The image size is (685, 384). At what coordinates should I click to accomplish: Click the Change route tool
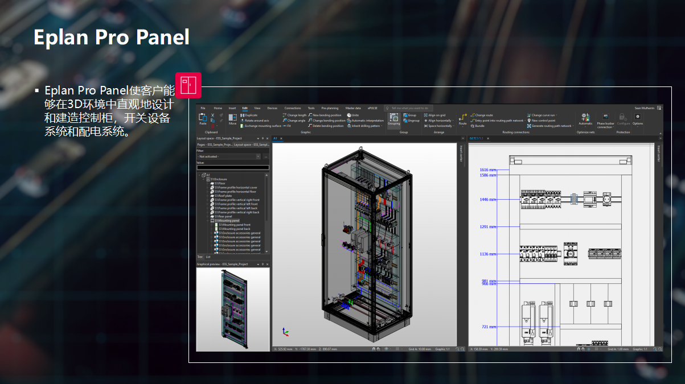coord(482,115)
